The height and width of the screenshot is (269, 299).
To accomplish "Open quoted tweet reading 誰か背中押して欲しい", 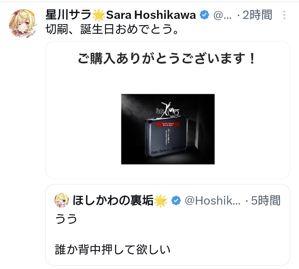I will click(167, 225).
